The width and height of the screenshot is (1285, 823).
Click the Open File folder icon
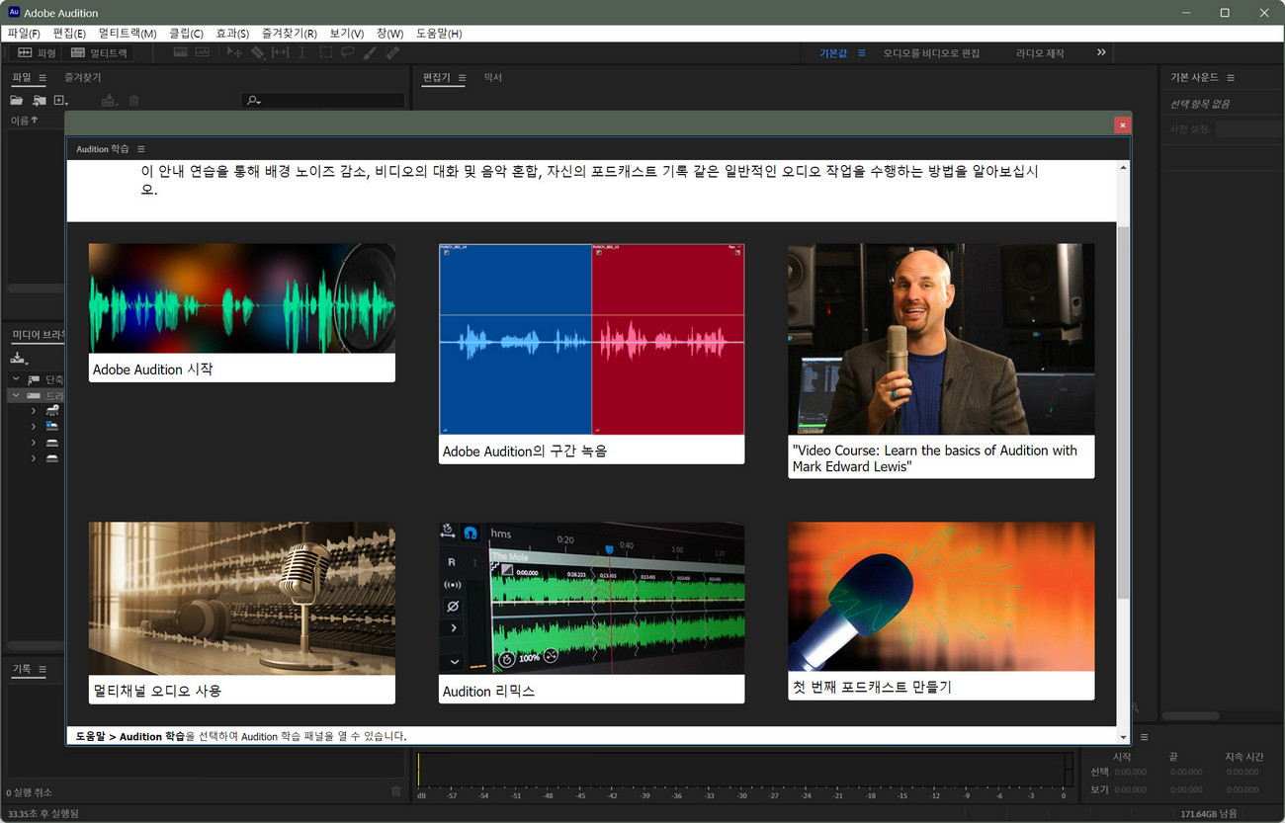pos(17,100)
